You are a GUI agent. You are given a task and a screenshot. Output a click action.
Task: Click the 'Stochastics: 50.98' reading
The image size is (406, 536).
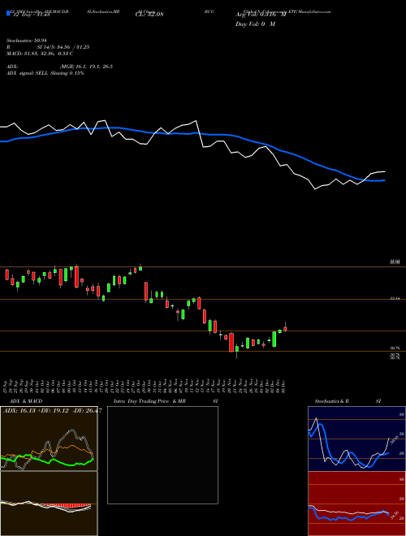point(27,41)
